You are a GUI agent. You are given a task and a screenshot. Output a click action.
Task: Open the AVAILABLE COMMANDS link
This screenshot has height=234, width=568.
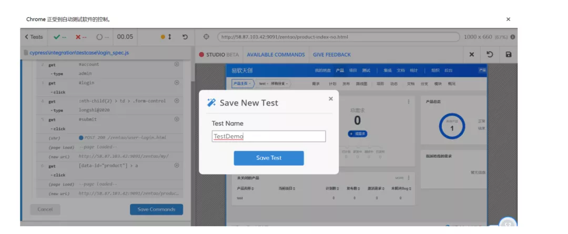click(x=276, y=55)
